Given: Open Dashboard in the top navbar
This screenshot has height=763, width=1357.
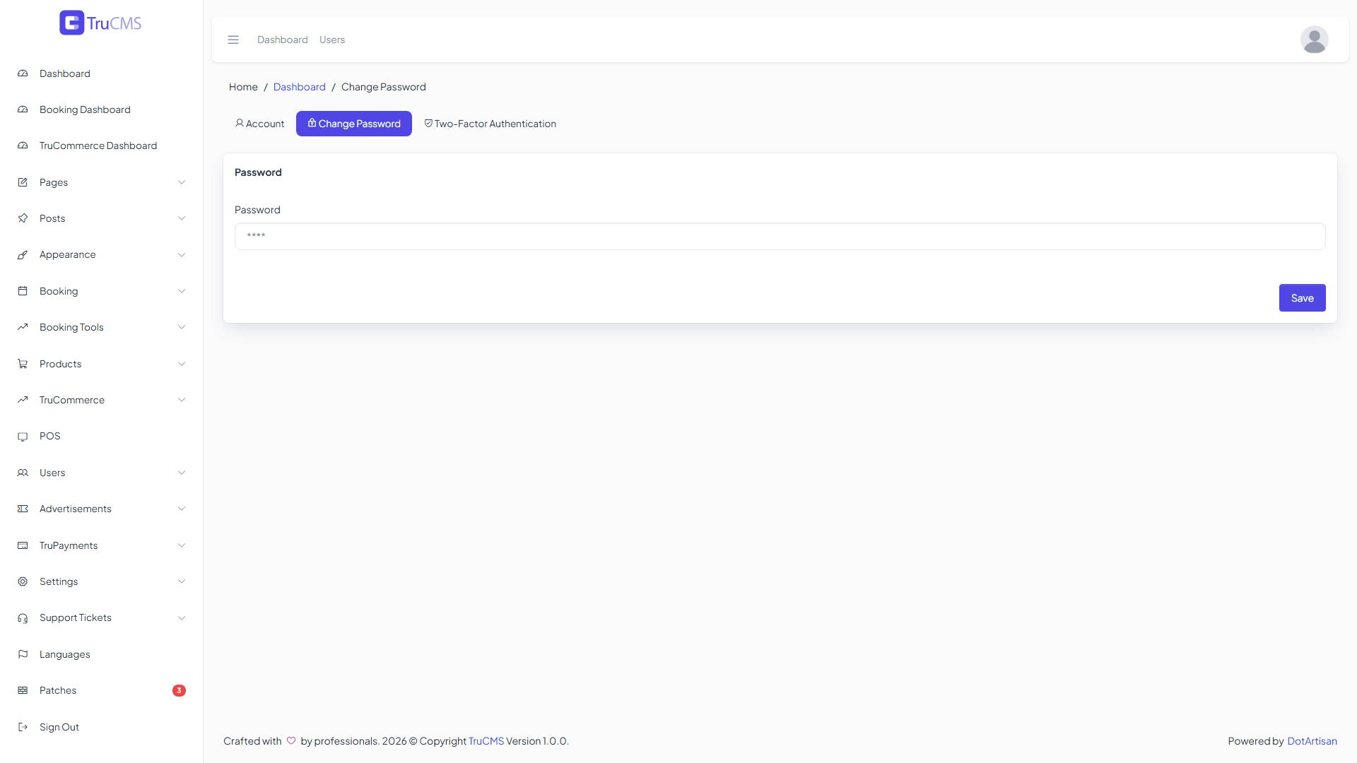Looking at the screenshot, I should pos(283,40).
